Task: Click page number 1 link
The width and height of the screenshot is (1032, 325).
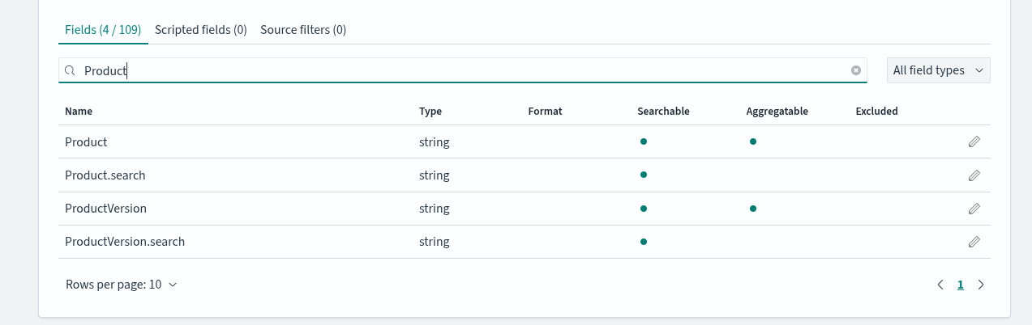Action: tap(961, 285)
